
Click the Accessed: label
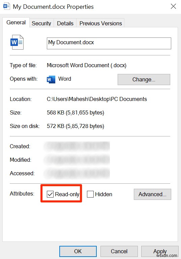point(22,173)
